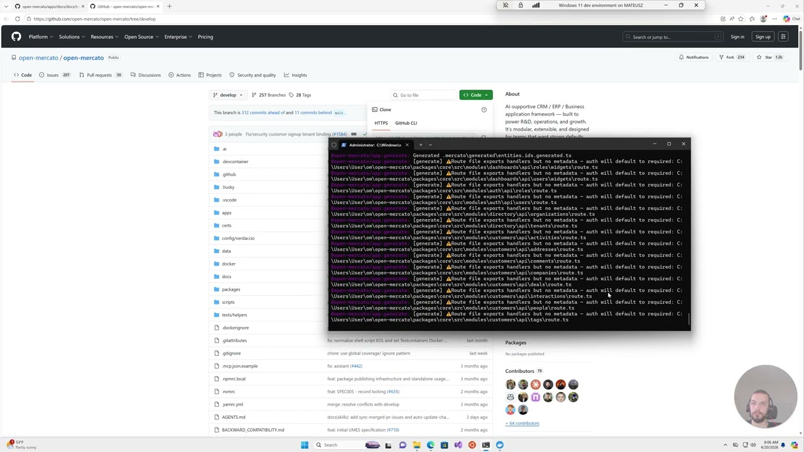
Task: Select the HTTPS clone tab
Action: (381, 123)
